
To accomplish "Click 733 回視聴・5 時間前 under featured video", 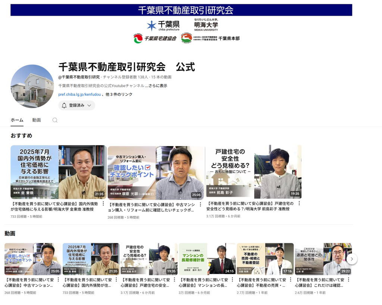I will coord(26,216).
